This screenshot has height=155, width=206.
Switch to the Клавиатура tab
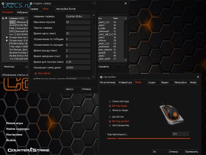click(125, 82)
